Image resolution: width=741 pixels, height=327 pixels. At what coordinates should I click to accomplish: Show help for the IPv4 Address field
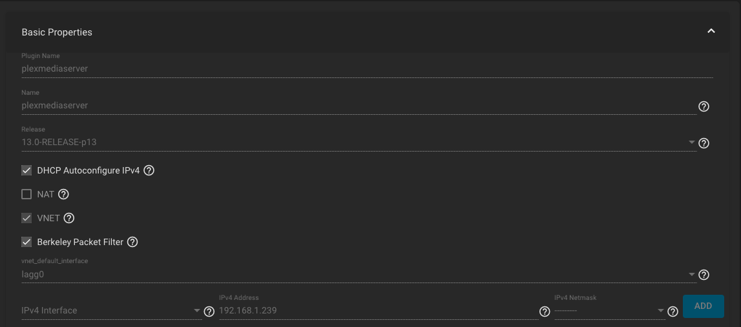545,311
